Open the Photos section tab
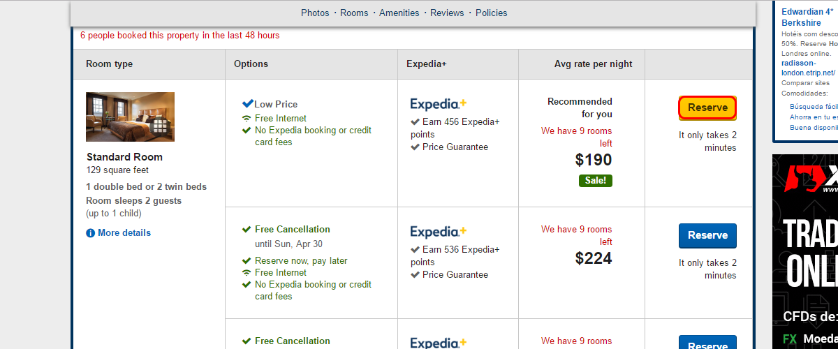Image resolution: width=838 pixels, height=349 pixels. coord(315,13)
